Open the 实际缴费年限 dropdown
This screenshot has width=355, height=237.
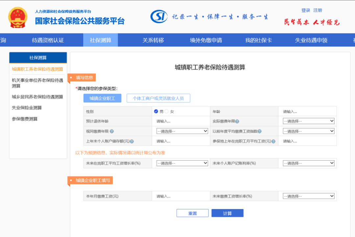click(x=308, y=121)
